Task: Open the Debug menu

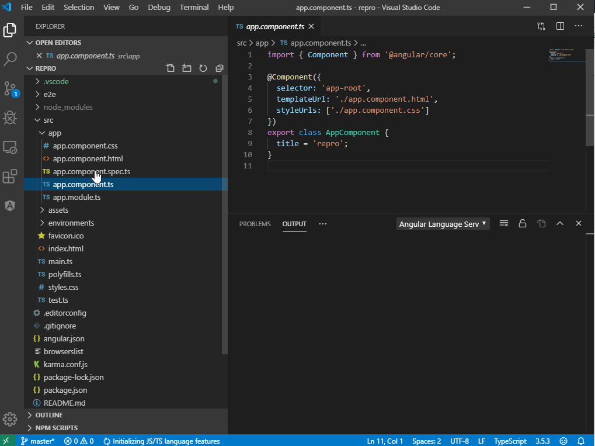Action: click(159, 7)
